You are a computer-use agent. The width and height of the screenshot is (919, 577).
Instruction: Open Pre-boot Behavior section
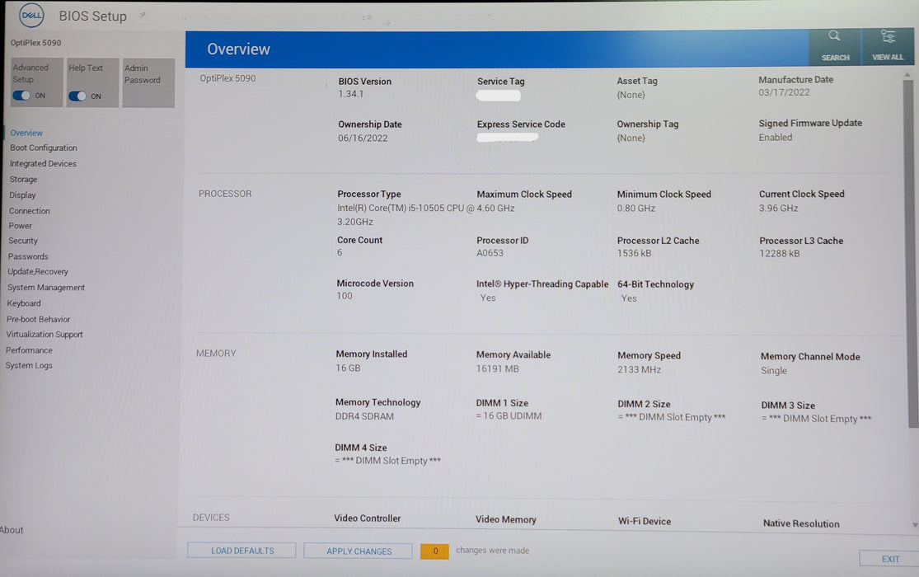pyautogui.click(x=38, y=319)
